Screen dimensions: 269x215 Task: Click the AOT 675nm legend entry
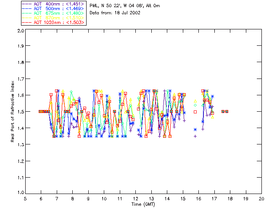[x=53, y=13]
